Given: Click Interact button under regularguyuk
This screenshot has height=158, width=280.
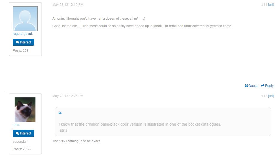Looking at the screenshot, I should coord(23,42).
